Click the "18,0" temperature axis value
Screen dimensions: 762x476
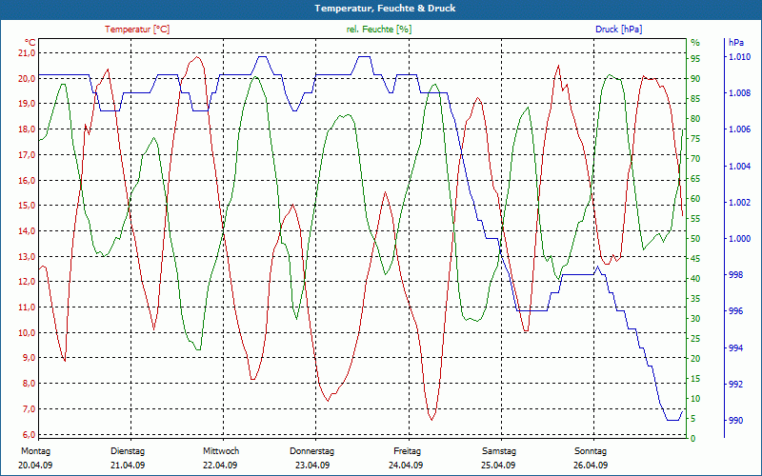pyautogui.click(x=28, y=129)
